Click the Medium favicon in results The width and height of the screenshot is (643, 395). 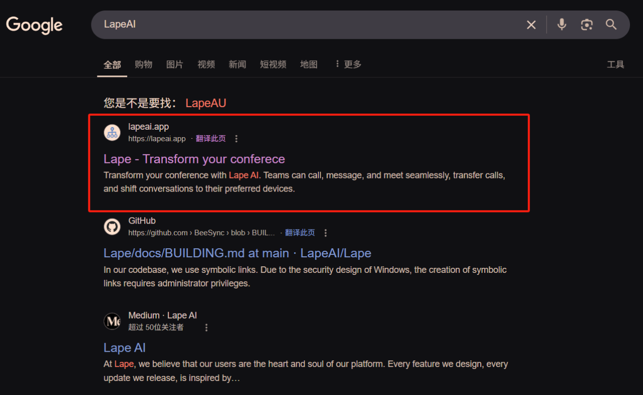pos(112,321)
